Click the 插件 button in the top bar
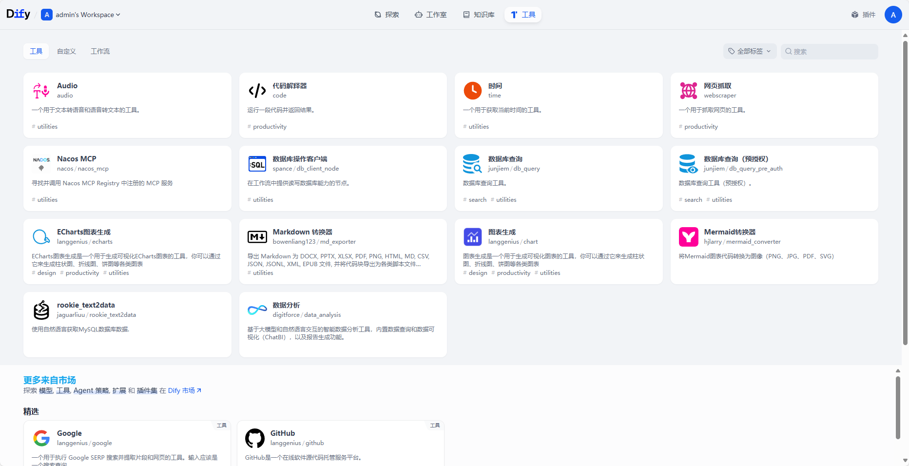Screen dimensions: 909x466 pos(863,14)
